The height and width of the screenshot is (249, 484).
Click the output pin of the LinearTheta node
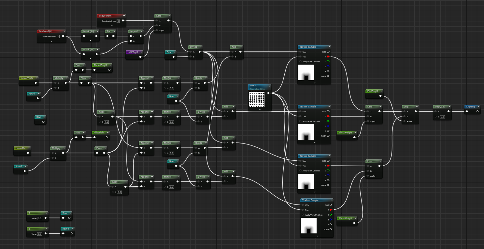coord(36,83)
